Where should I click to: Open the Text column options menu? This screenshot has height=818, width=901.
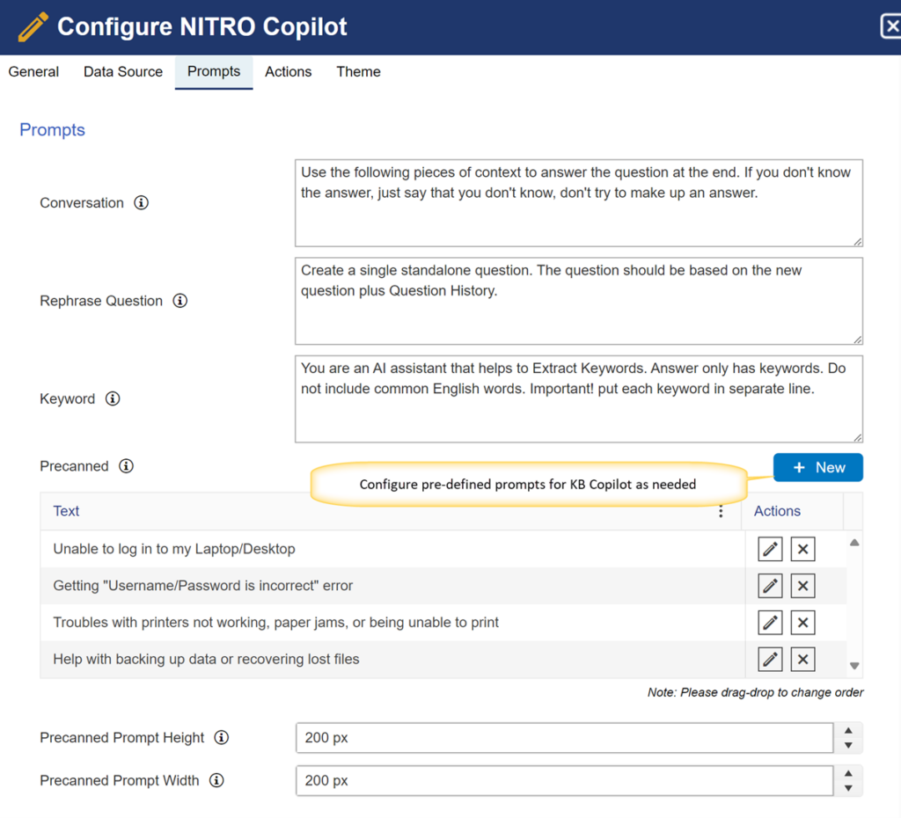click(x=721, y=511)
